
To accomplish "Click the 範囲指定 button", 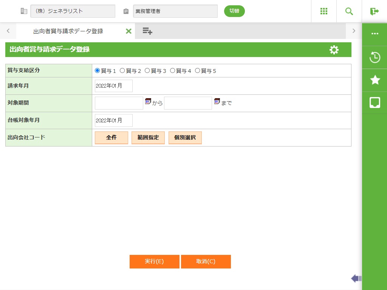I will coord(148,138).
